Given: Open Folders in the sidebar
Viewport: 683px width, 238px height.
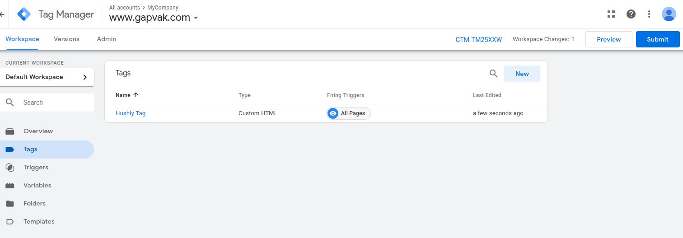Looking at the screenshot, I should click(47, 204).
